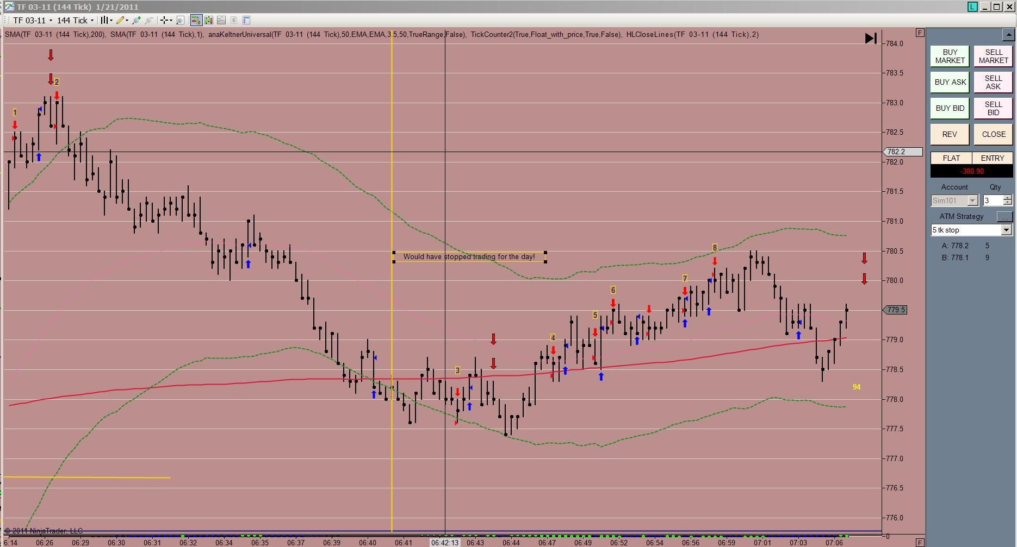Viewport: 1017px width, 547px height.
Task: Click the SMA indicator label text
Action: (x=55, y=34)
